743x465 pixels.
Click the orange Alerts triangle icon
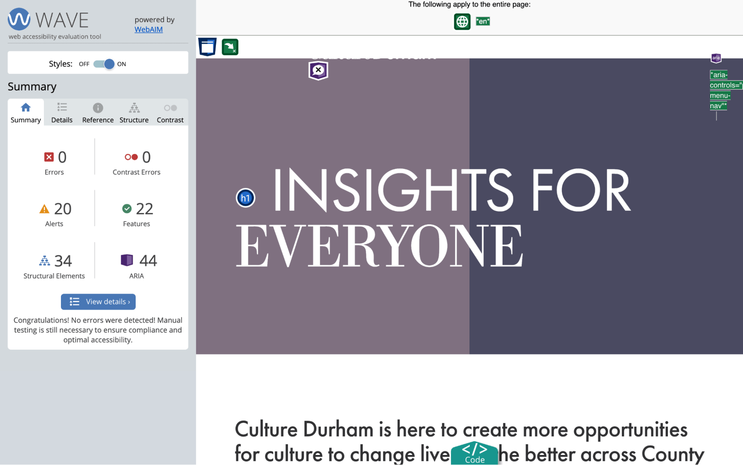click(44, 209)
